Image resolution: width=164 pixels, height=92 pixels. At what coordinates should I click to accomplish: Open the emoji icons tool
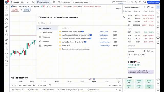[x=7, y=35]
